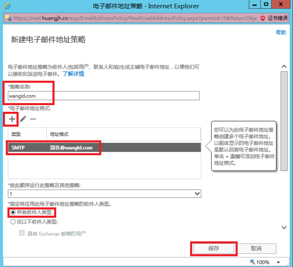Open the 帮助 help link

click(281, 33)
